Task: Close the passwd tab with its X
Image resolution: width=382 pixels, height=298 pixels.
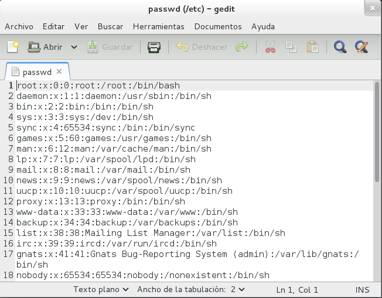Action: pyautogui.click(x=59, y=71)
